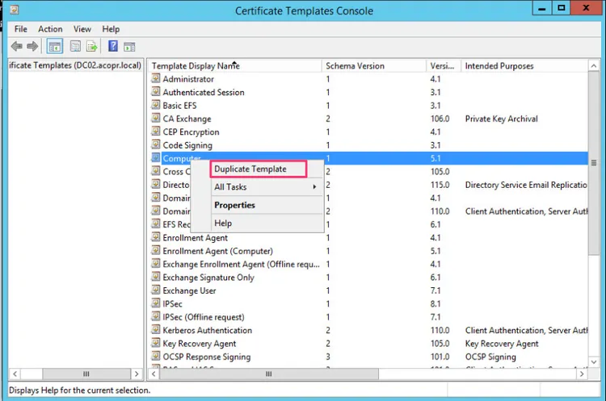606x401 pixels.
Task: Click Help in the context menu
Action: click(223, 223)
